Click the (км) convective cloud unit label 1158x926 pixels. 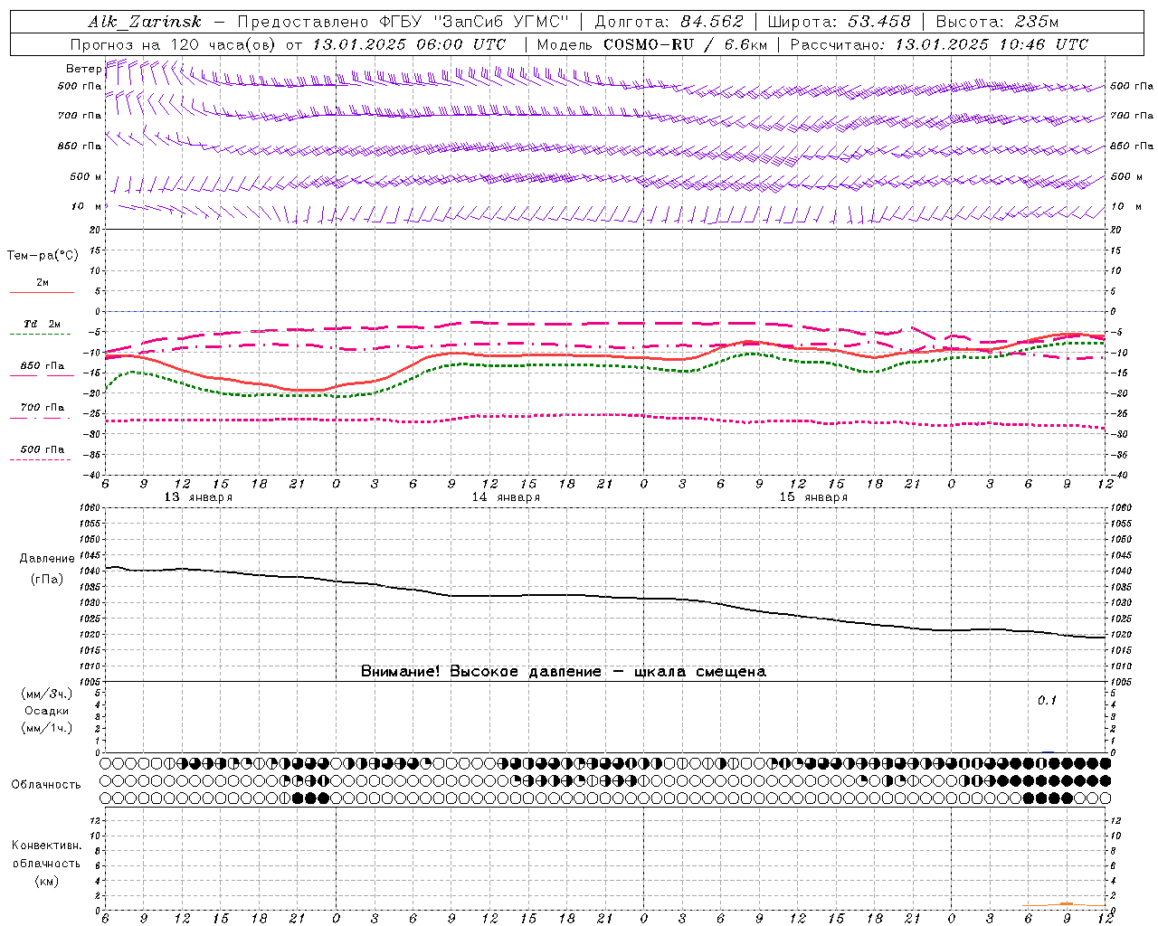pyautogui.click(x=46, y=881)
